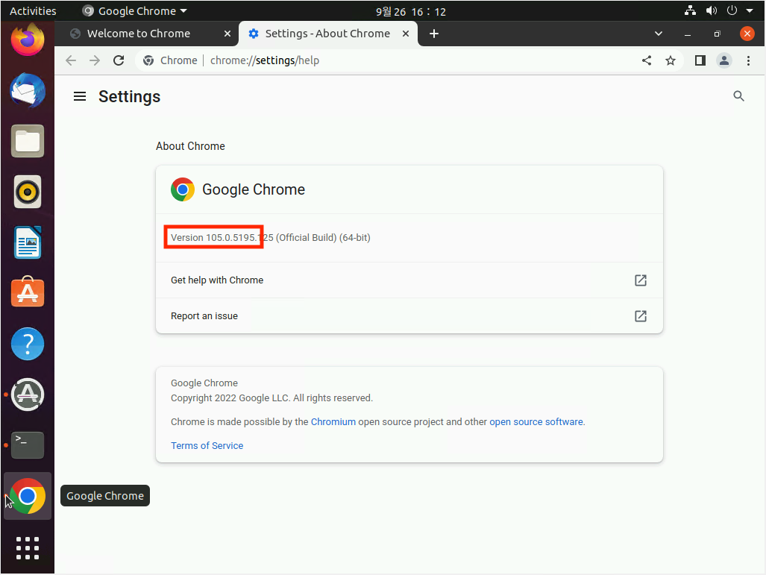Screen dimensions: 766x575
Task: Click the browser profile avatar
Action: pyautogui.click(x=723, y=60)
